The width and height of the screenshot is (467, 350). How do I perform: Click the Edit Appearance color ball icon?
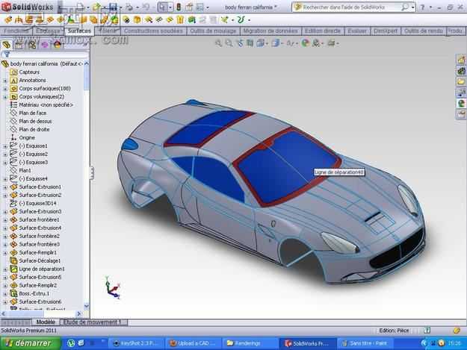tap(305, 43)
